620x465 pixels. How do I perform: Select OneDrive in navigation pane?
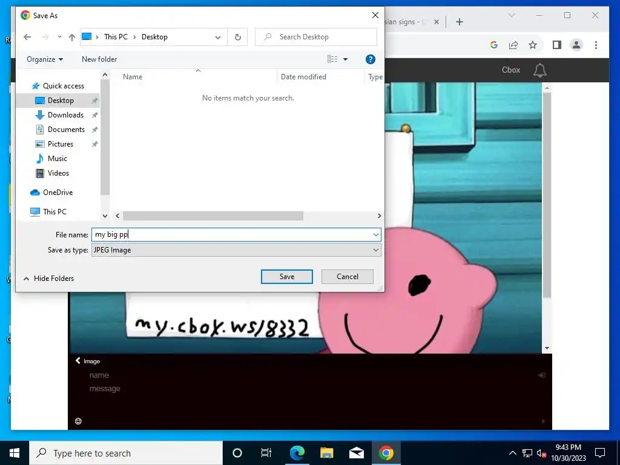coord(58,192)
